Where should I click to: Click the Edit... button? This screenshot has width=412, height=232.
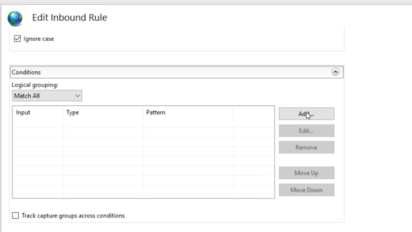point(306,131)
